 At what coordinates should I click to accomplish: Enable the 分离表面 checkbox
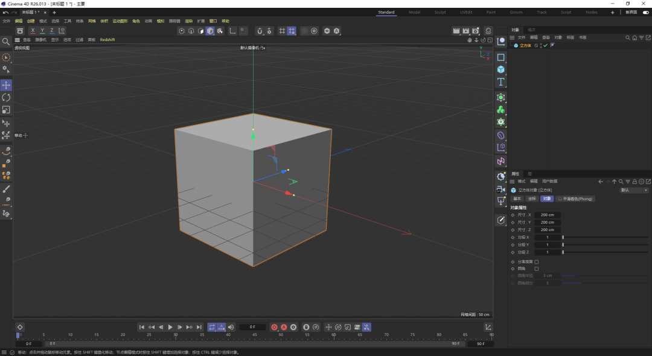(537, 262)
